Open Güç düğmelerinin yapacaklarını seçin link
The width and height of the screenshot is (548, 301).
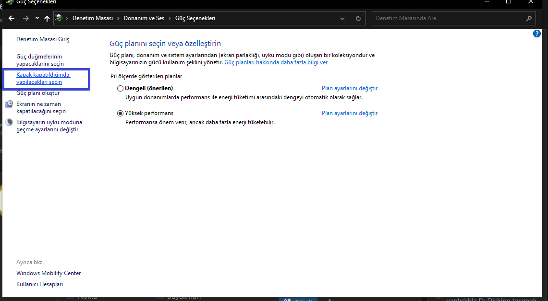[x=40, y=60]
